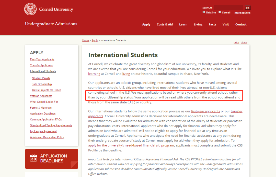Open the Learn navigation menu

(x=183, y=24)
